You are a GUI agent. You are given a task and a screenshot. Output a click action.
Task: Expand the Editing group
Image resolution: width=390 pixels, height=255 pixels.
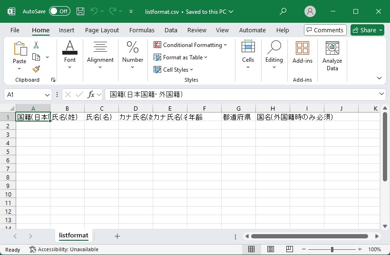click(274, 55)
